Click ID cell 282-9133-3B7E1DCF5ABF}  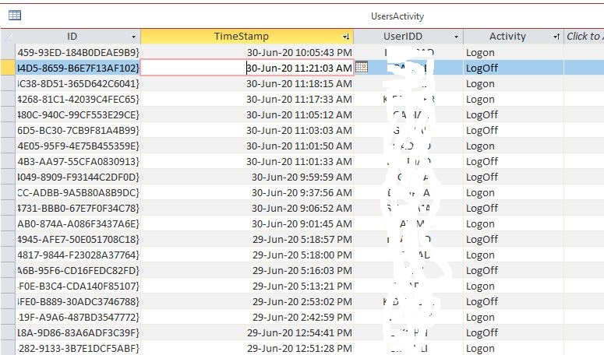[x=78, y=348]
